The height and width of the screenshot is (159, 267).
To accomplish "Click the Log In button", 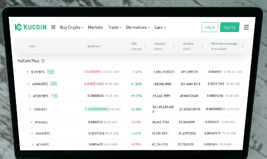I will (210, 27).
